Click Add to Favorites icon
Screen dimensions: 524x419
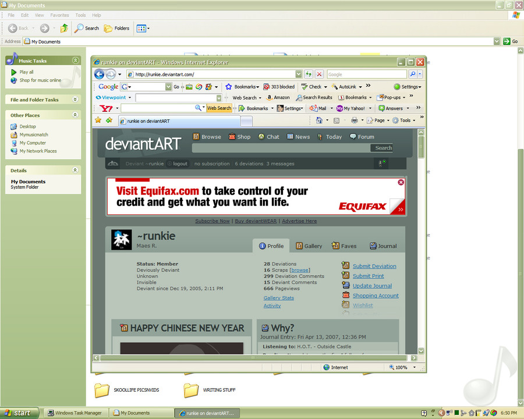(109, 120)
